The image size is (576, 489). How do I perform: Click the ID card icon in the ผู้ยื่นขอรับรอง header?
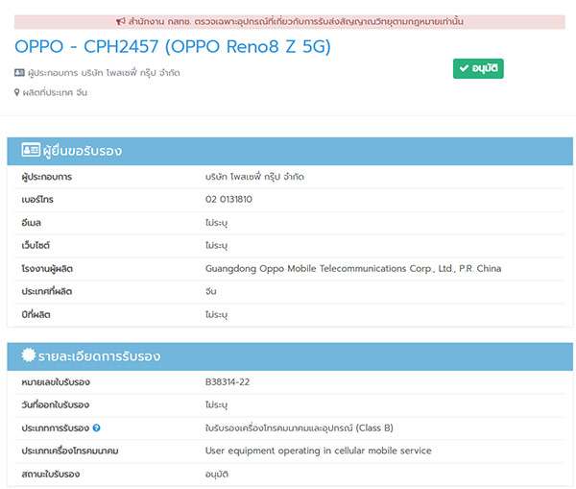pos(31,150)
